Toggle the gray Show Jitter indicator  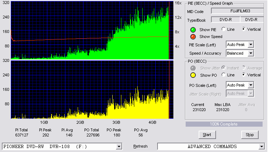pyautogui.click(x=193, y=68)
